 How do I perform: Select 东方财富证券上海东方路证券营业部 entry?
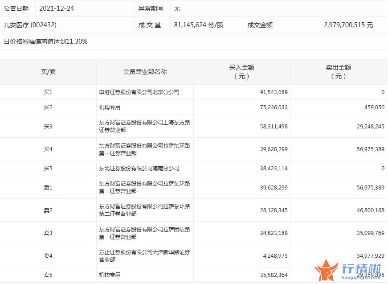pos(144,126)
